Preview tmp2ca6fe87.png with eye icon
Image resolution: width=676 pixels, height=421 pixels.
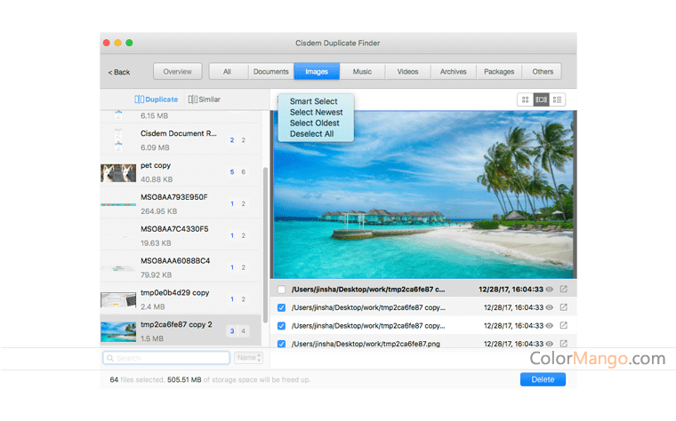(550, 343)
